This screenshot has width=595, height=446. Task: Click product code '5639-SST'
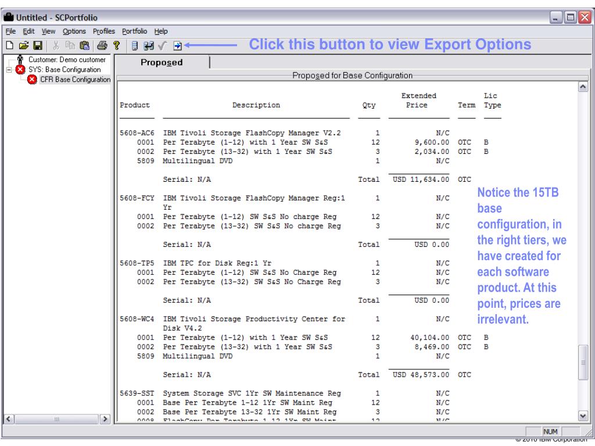point(137,393)
